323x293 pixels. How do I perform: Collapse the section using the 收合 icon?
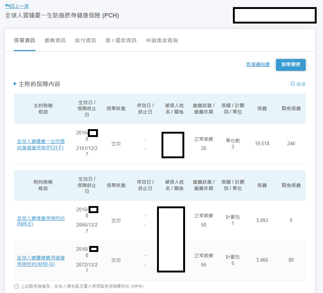tap(293, 84)
